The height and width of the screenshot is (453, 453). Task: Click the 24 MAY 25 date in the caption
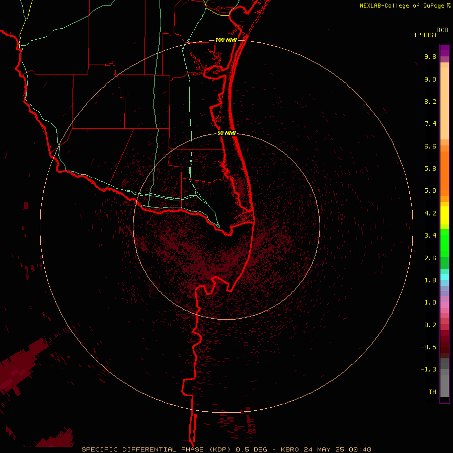(325, 449)
